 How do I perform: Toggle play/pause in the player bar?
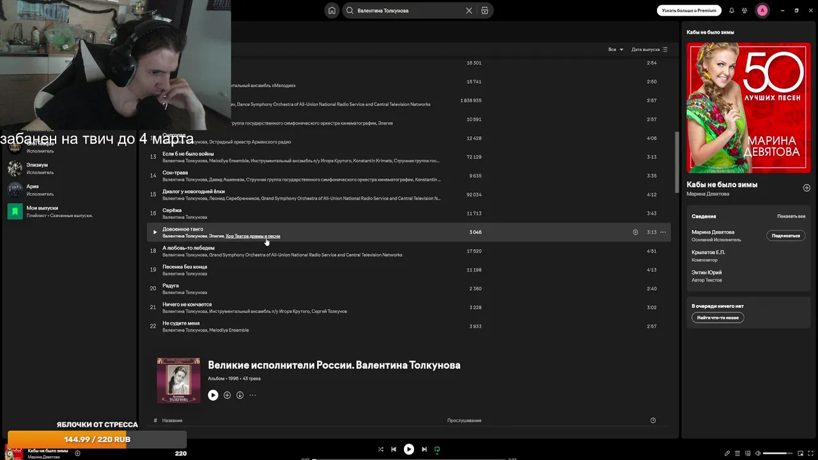pos(408,449)
